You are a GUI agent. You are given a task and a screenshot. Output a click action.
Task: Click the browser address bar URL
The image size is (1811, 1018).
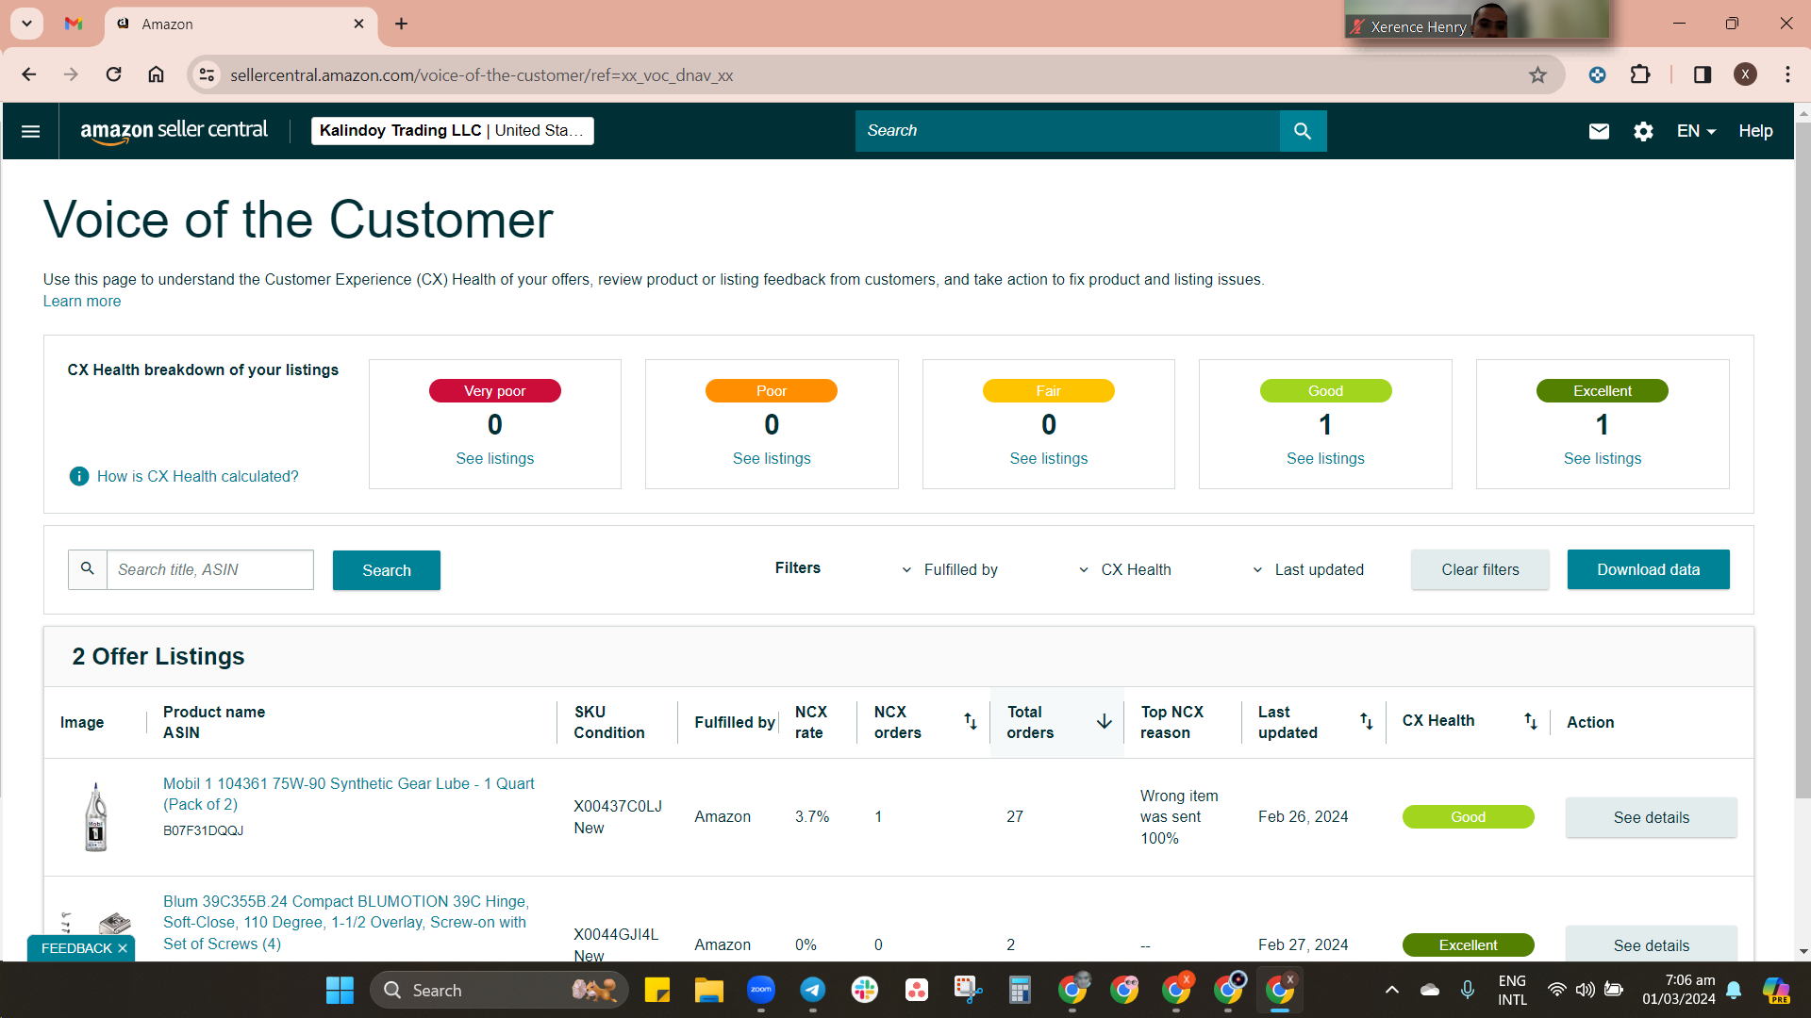481,74
